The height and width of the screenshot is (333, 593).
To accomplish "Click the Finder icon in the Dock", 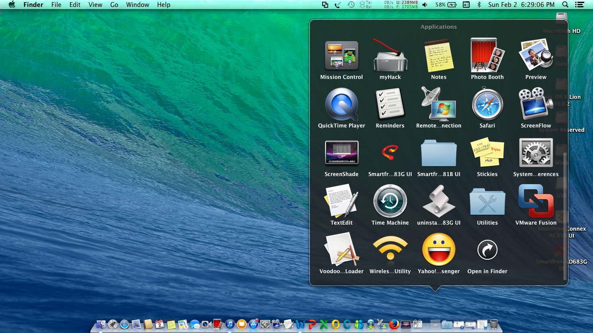I will [x=101, y=324].
